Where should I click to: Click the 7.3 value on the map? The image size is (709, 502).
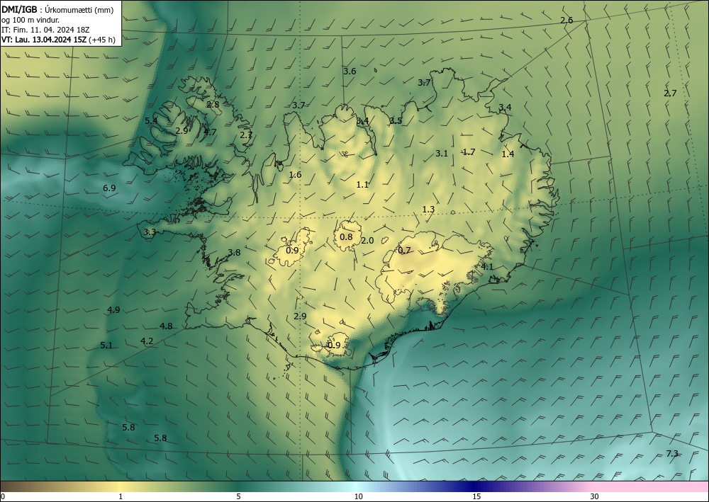[672, 453]
